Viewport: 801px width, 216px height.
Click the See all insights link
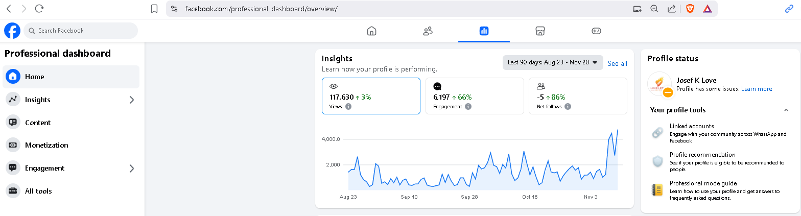coord(617,63)
